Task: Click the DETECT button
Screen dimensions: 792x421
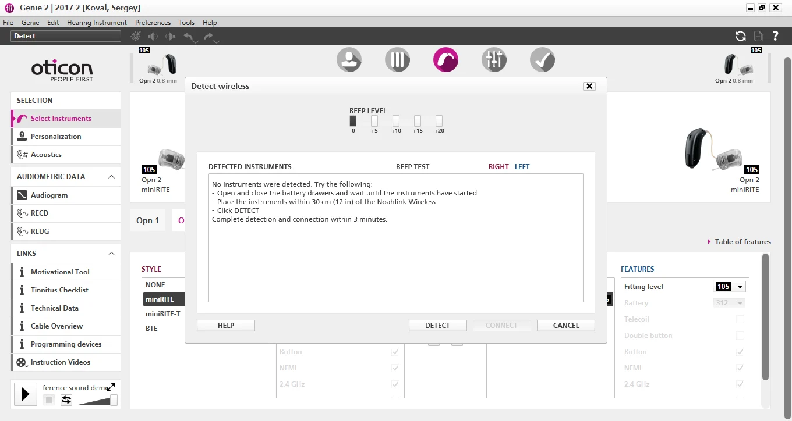Action: 437,326
